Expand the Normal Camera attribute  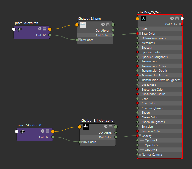coord(140,154)
